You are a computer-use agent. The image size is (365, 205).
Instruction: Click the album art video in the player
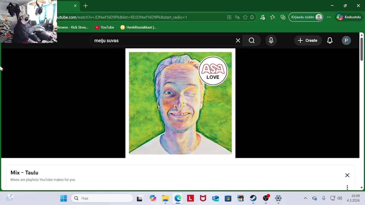click(x=180, y=103)
